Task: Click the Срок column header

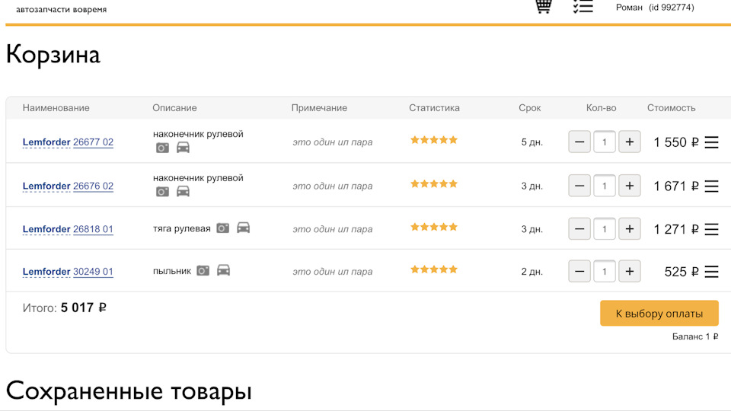Action: tap(530, 107)
